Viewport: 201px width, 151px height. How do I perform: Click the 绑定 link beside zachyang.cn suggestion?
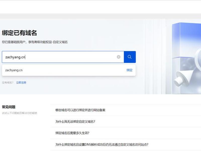(129, 70)
